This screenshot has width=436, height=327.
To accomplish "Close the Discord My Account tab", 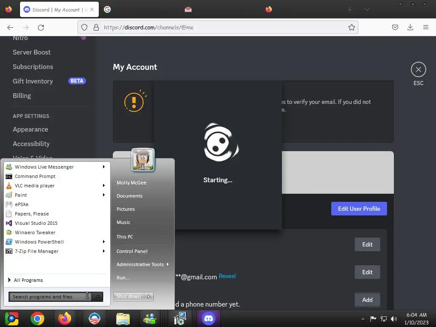I will pos(92,9).
